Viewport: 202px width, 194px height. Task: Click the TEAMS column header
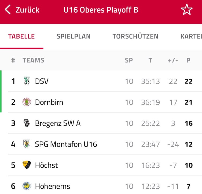[33, 60]
